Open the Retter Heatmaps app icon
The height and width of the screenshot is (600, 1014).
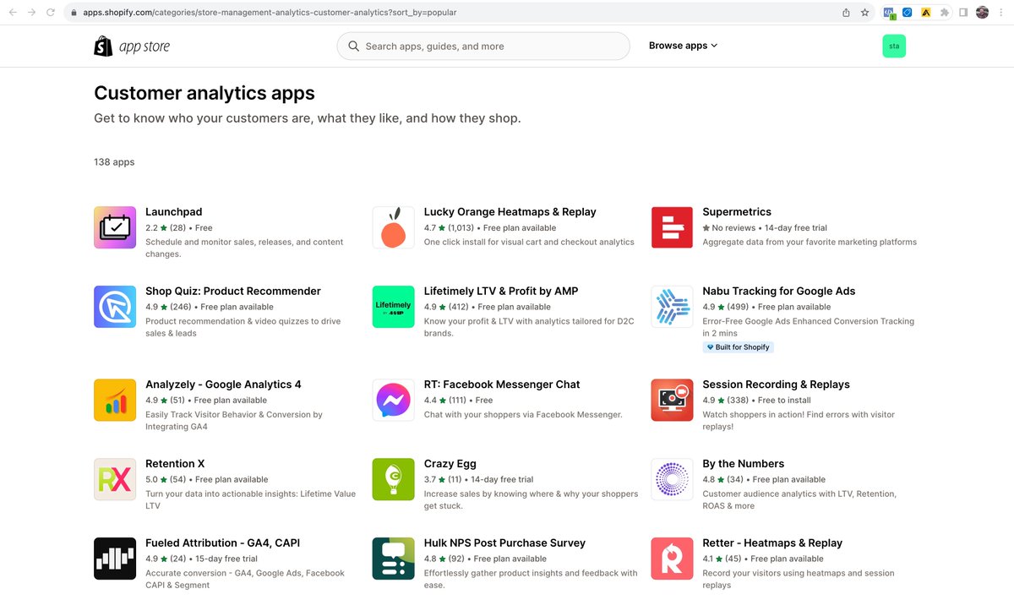673,559
